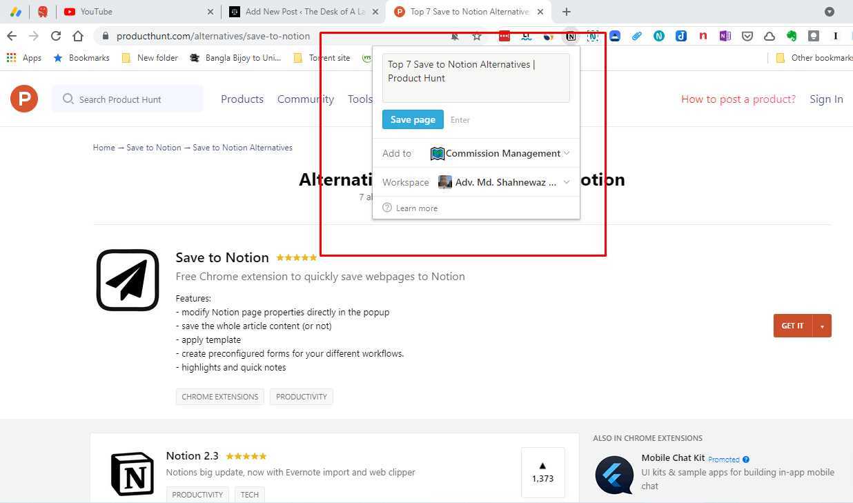
Task: Click the page title text box in popup
Action: [476, 78]
